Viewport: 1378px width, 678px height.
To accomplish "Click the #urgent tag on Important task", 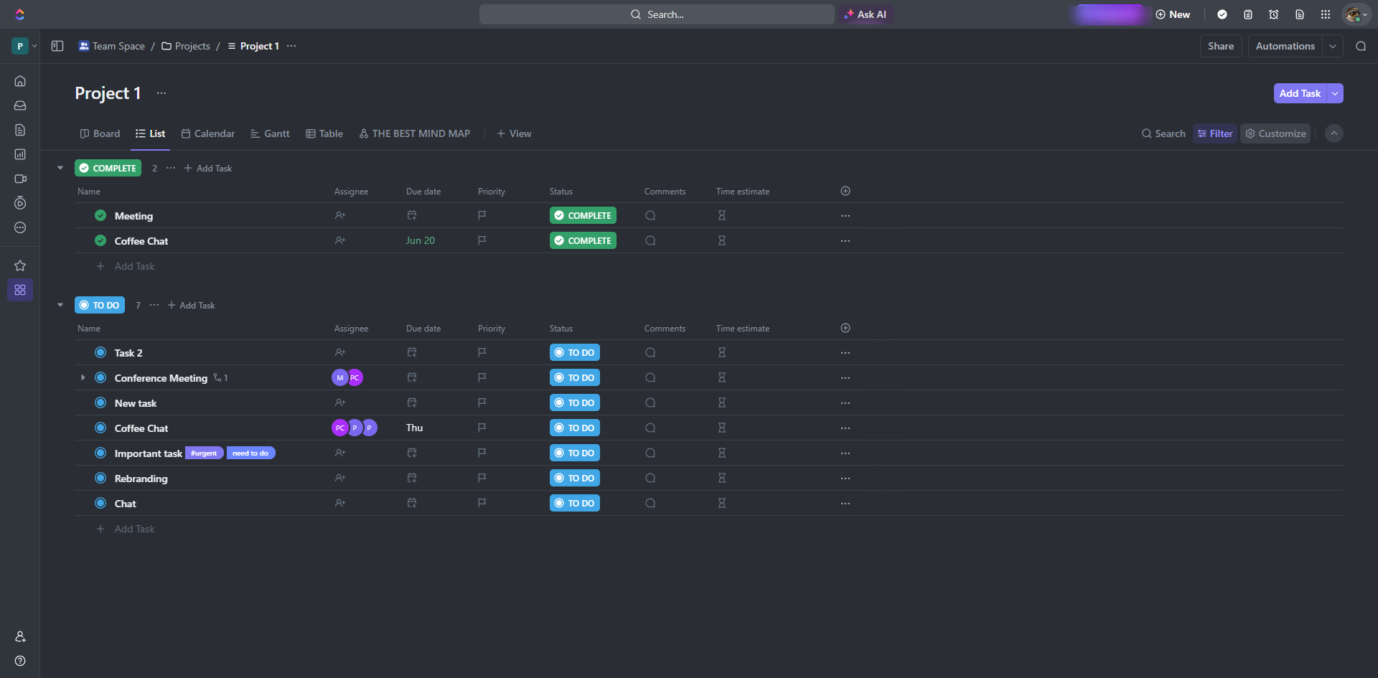I will (205, 453).
